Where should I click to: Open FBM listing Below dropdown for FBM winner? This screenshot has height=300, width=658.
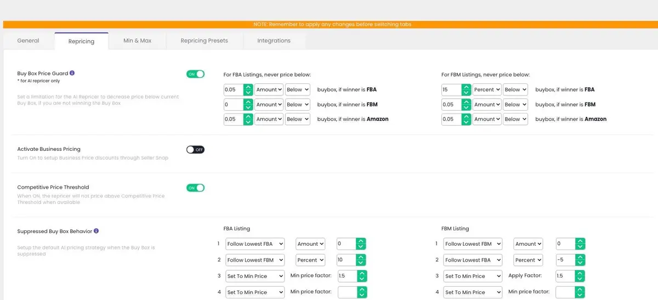(515, 104)
